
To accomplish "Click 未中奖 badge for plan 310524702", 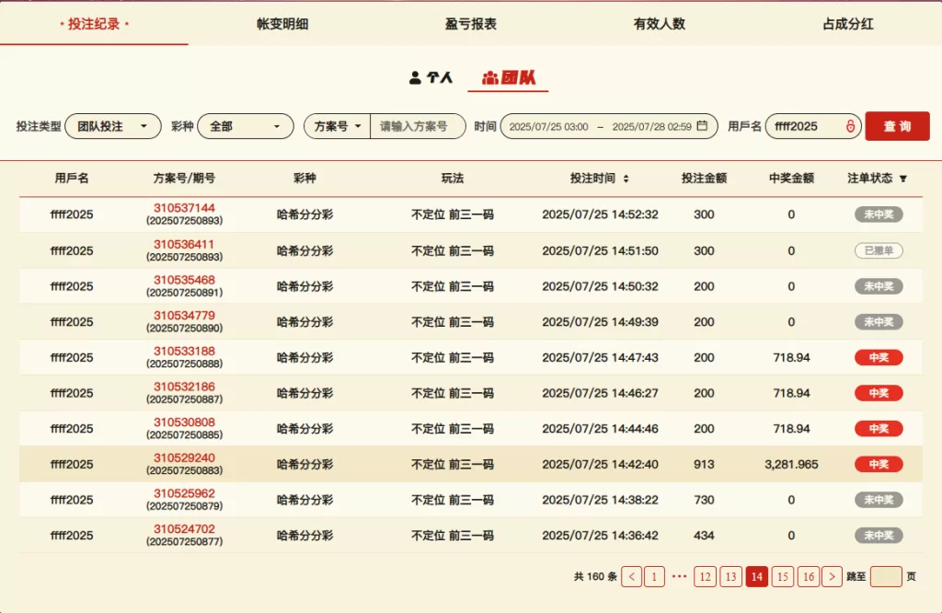I will tap(879, 536).
